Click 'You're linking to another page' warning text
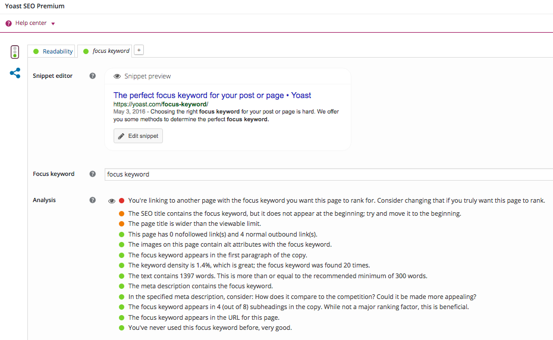The width and height of the screenshot is (553, 340). pyautogui.click(x=337, y=200)
